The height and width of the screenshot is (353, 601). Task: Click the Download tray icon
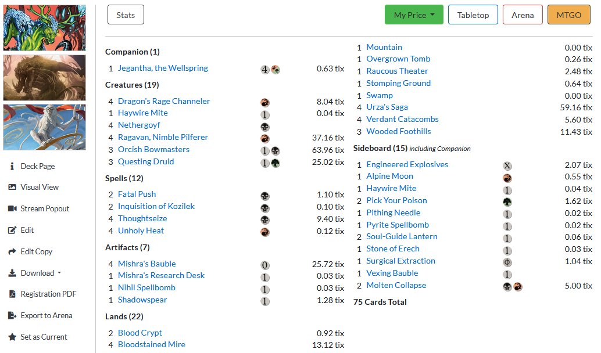point(12,273)
